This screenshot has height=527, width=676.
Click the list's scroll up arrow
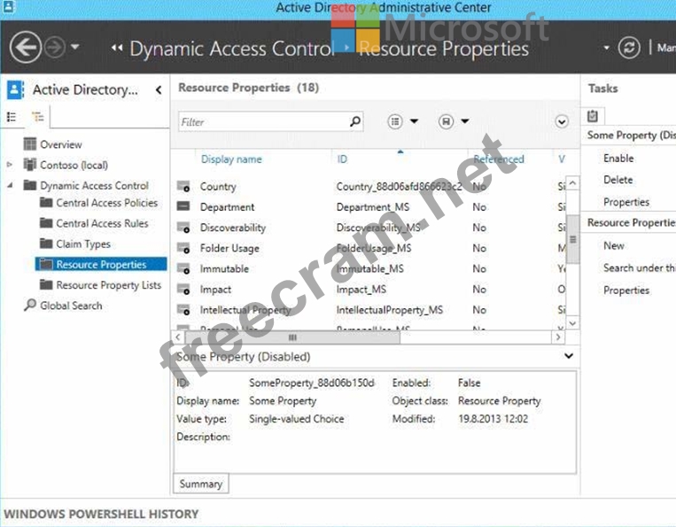pos(572,182)
